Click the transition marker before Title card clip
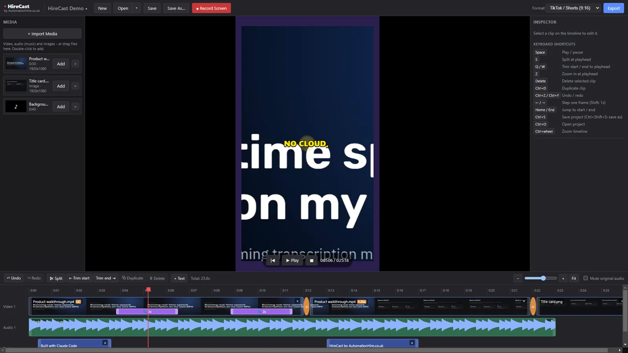Image resolution: width=628 pixels, height=353 pixels. [x=533, y=307]
